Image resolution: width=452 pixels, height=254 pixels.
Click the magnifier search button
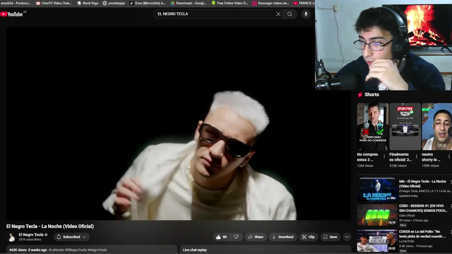(290, 14)
